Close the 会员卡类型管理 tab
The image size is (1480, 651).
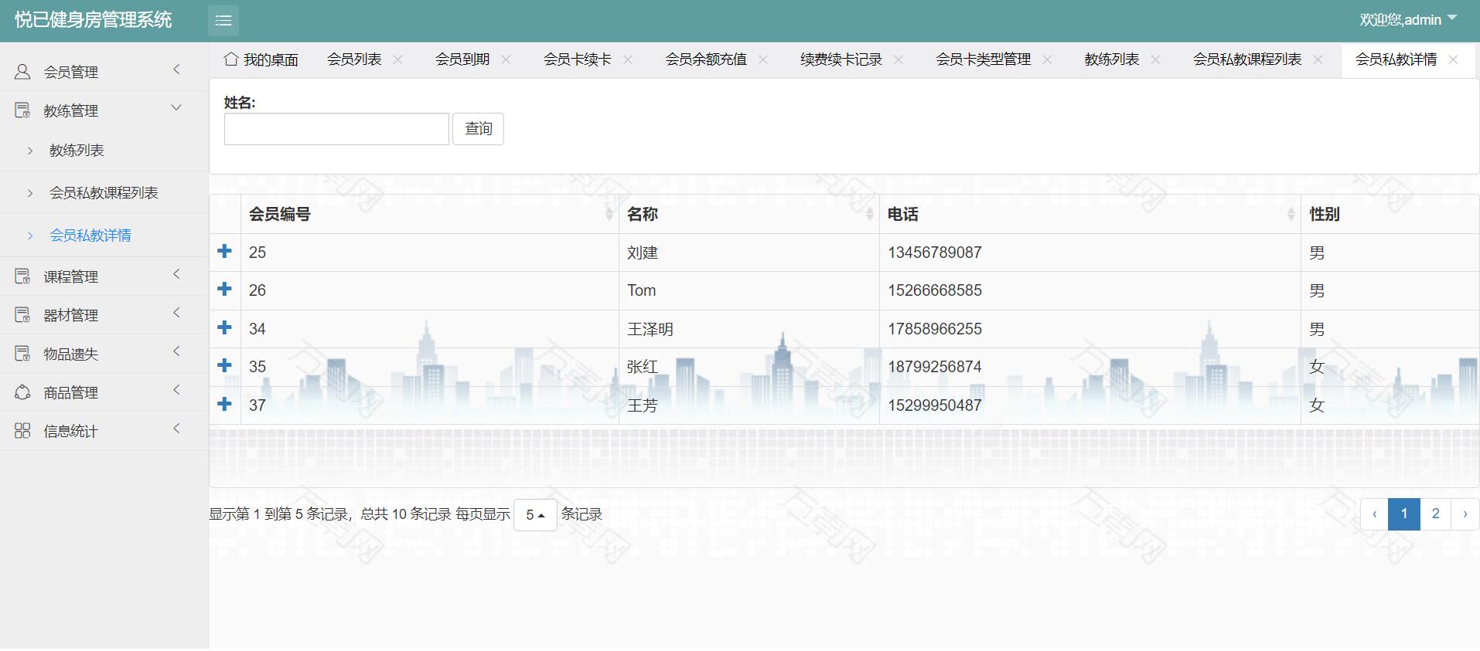click(1047, 59)
